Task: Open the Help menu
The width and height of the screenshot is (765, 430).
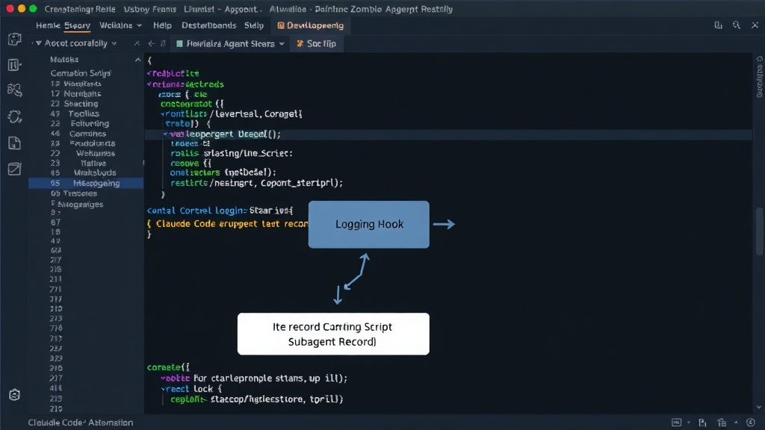Action: (x=162, y=25)
